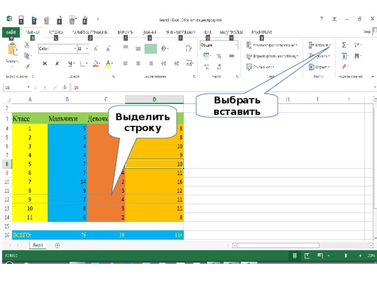The image size is (377, 282).
Task: Click the Find binoculars icon
Action: click(358, 56)
